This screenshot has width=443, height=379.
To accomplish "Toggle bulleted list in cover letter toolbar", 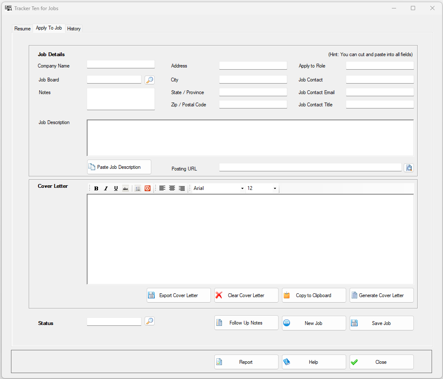I will [x=138, y=188].
